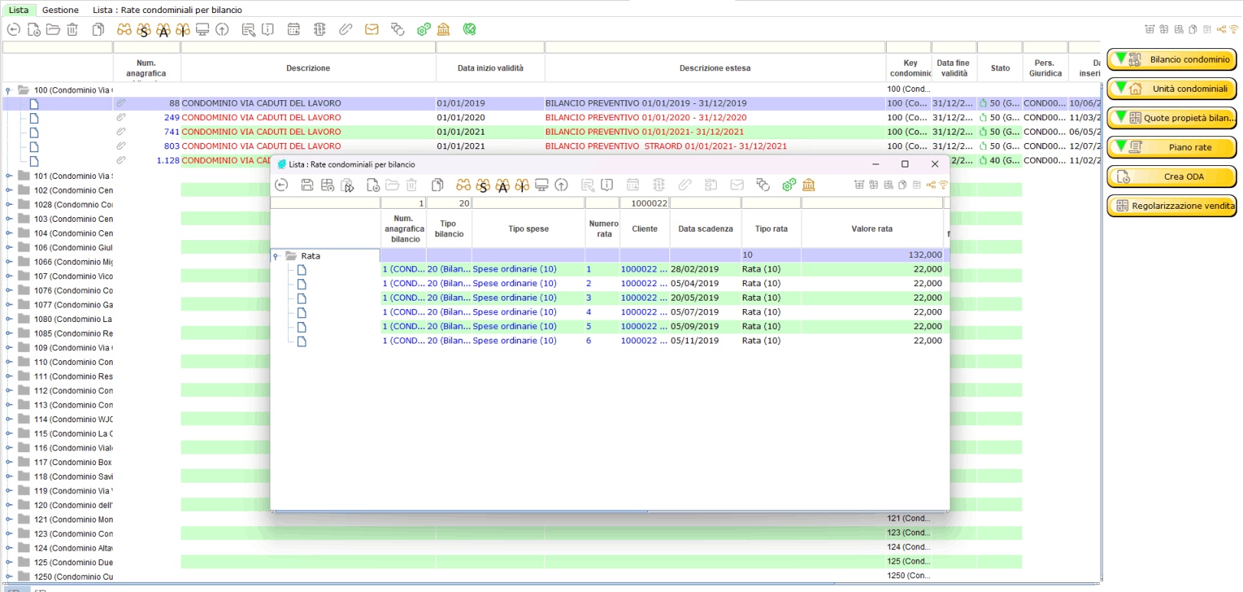Expand the 114 (Condominio WJC tree node

click(x=8, y=419)
